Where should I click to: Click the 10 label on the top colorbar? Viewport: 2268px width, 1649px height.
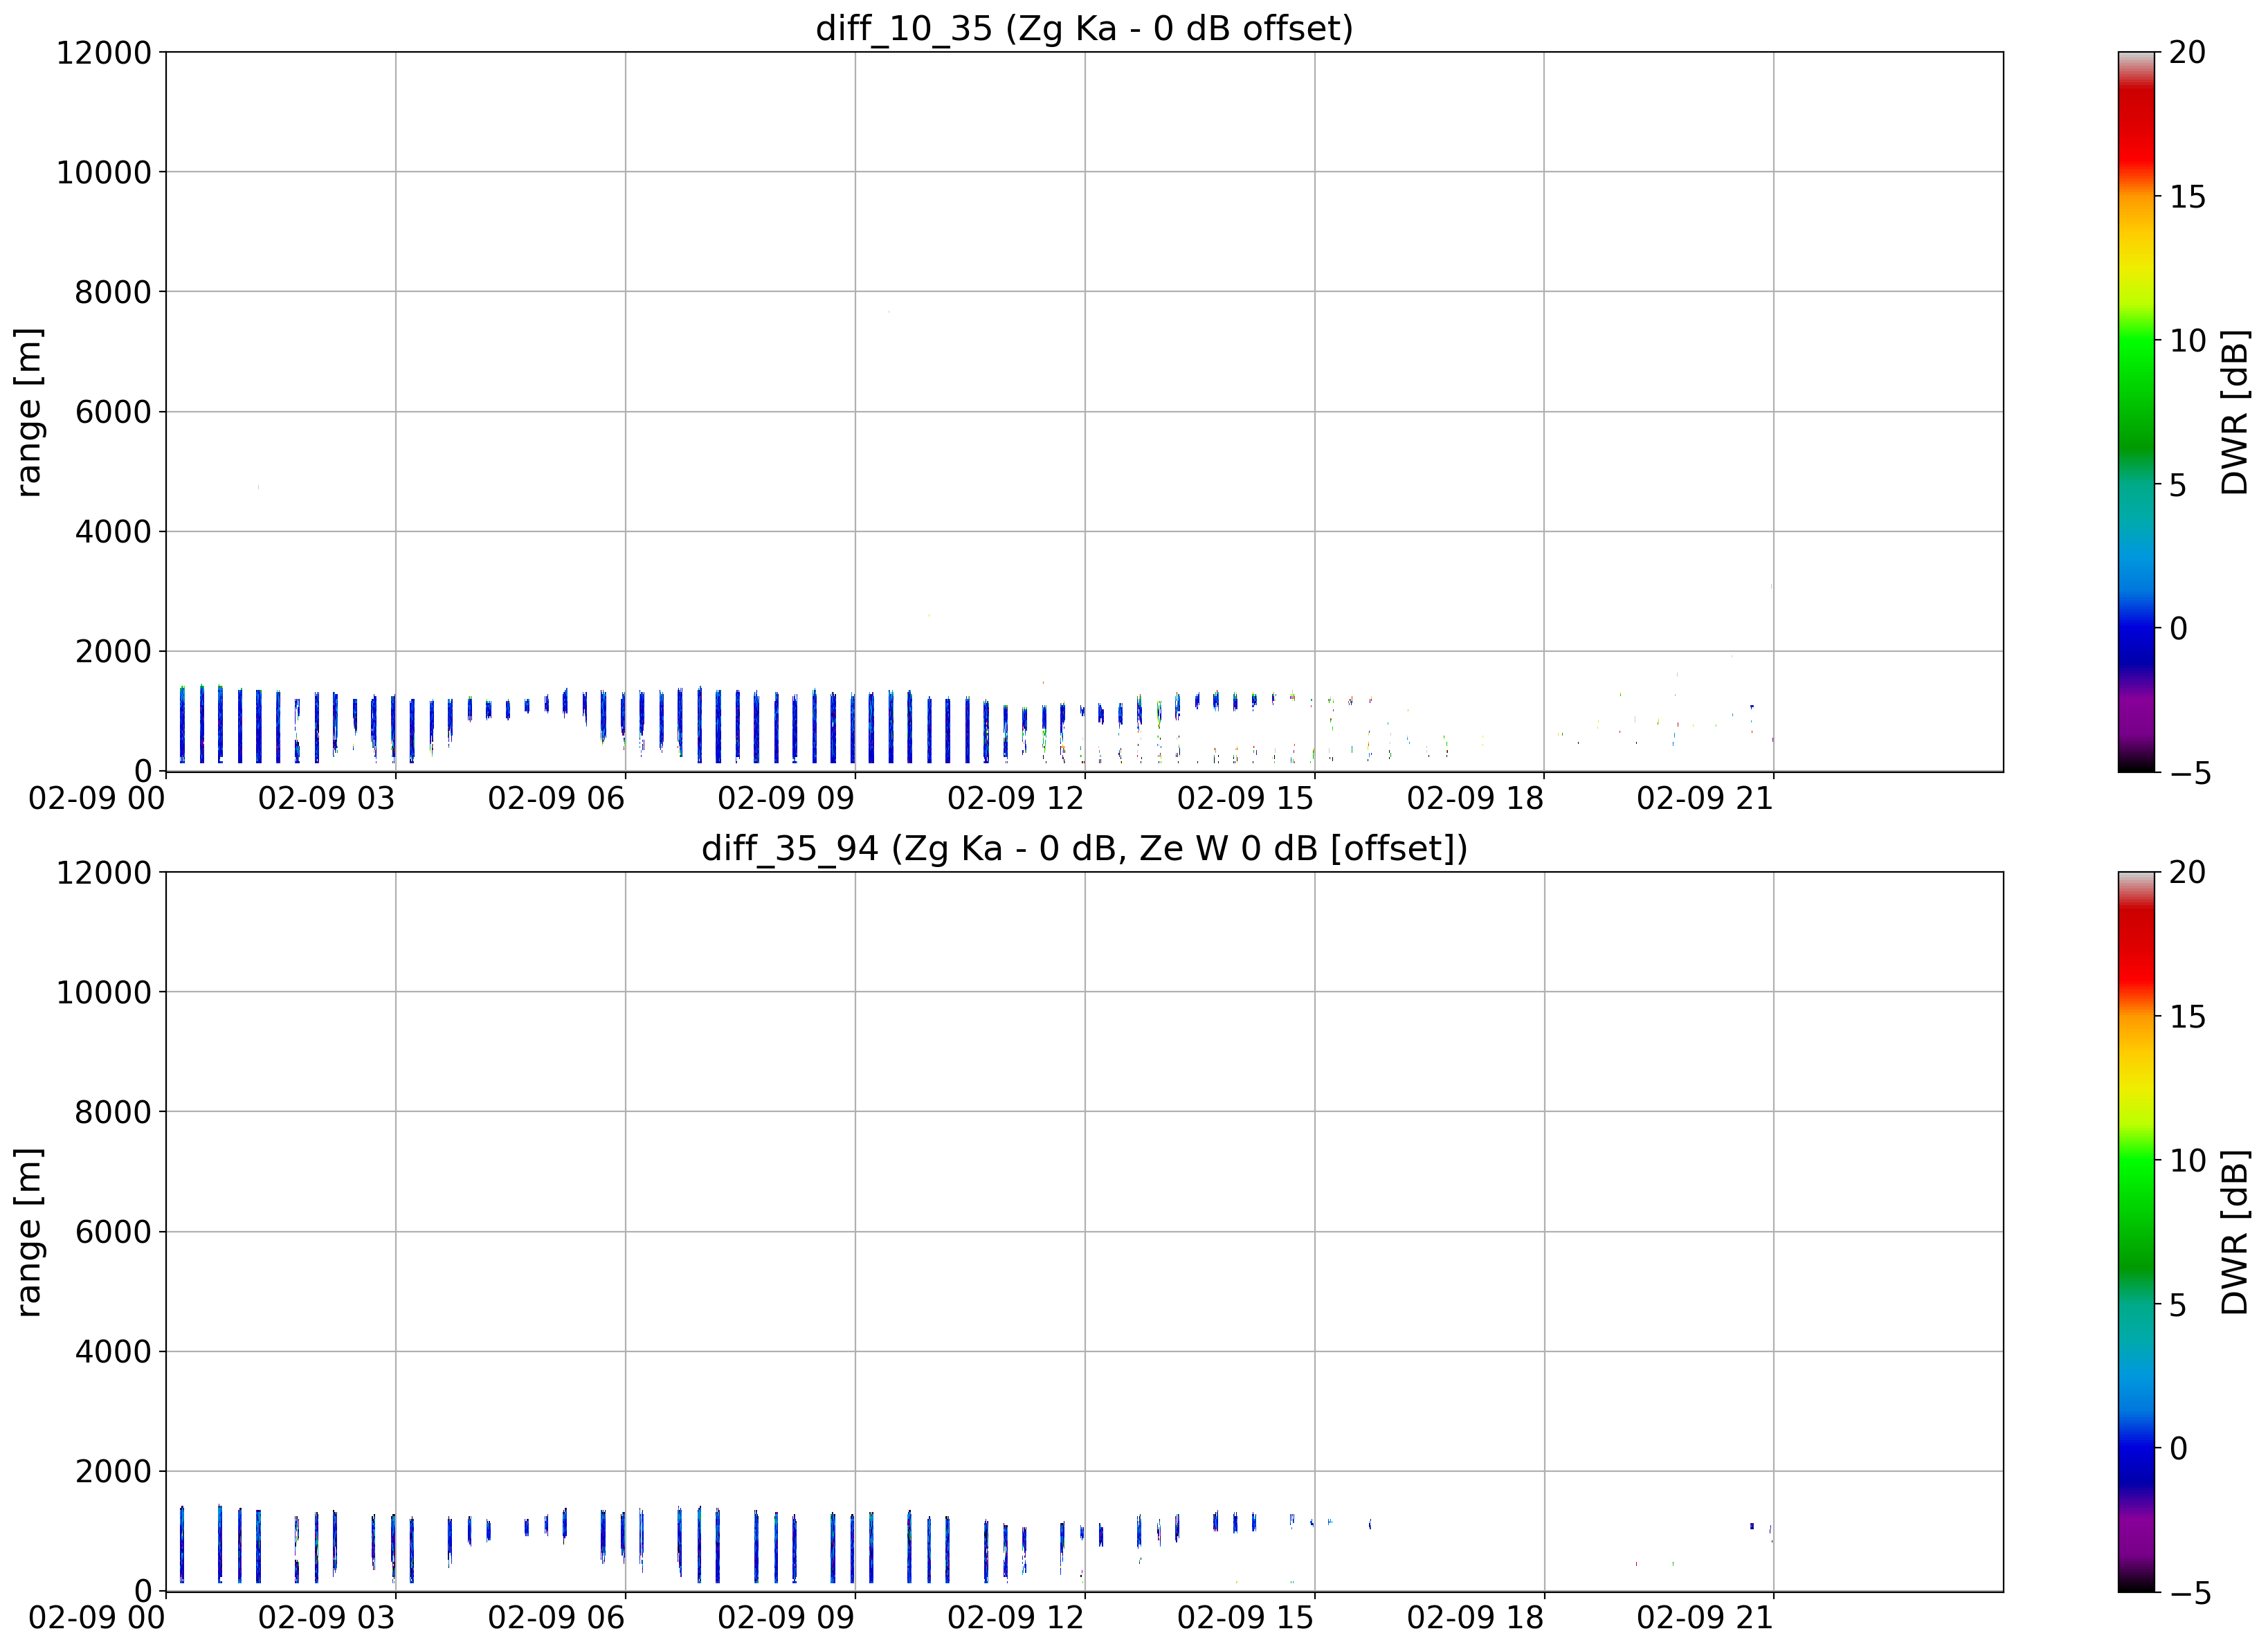coord(2188,341)
